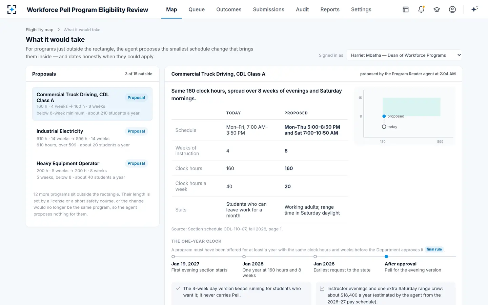Click the '3 of 15 outside' count
This screenshot has width=488, height=305.
point(139,74)
